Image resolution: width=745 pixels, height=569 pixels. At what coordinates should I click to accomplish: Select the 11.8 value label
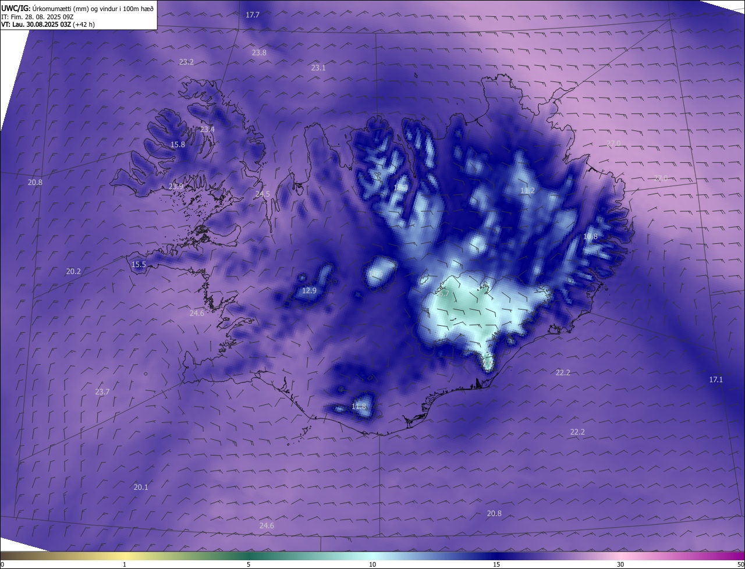point(359,407)
